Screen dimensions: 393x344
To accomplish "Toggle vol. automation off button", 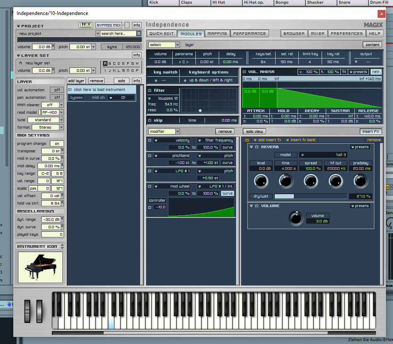I will 57,90.
